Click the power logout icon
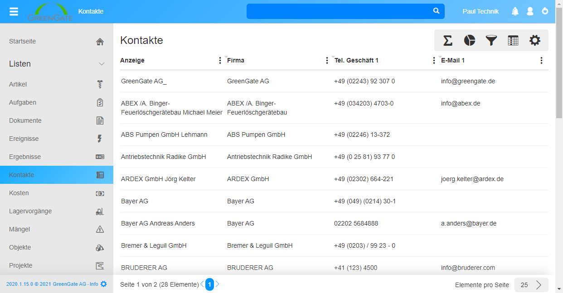The image size is (563, 293). [x=545, y=11]
